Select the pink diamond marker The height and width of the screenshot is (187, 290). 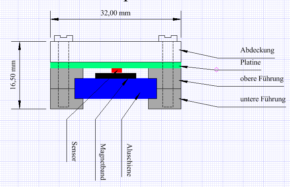tap(217, 69)
